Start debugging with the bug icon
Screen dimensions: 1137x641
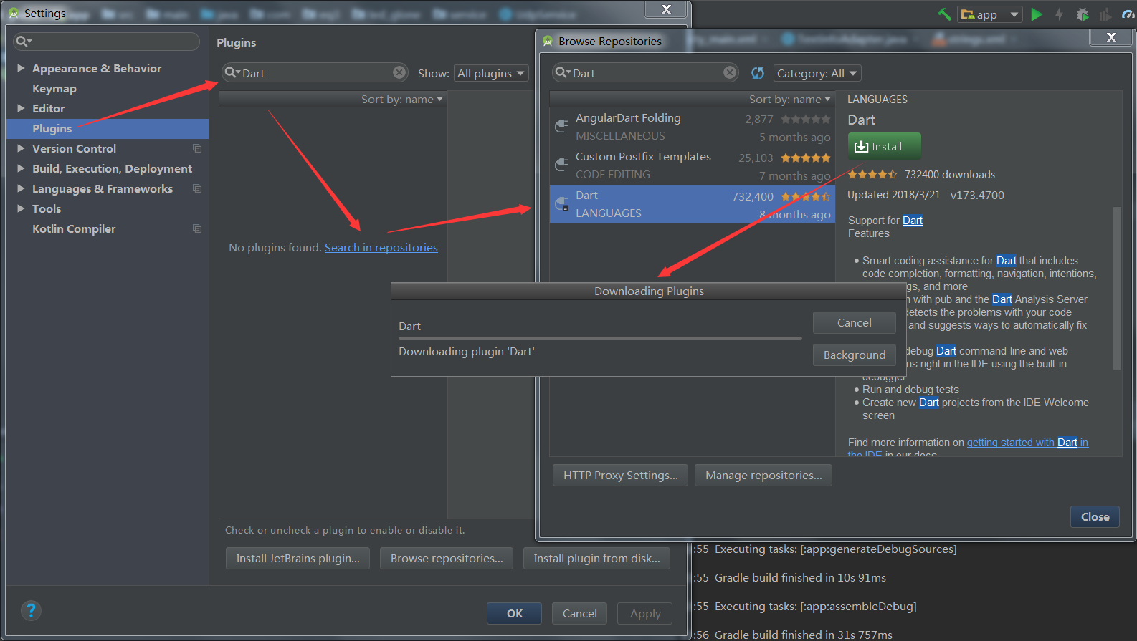1083,14
